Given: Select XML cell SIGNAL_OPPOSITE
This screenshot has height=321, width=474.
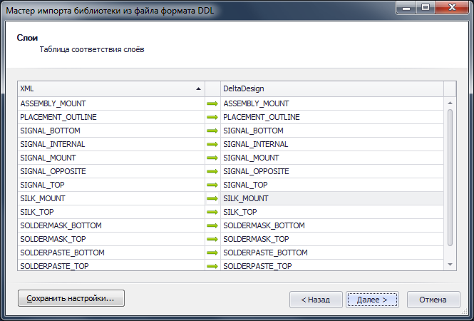Looking at the screenshot, I should coord(111,171).
